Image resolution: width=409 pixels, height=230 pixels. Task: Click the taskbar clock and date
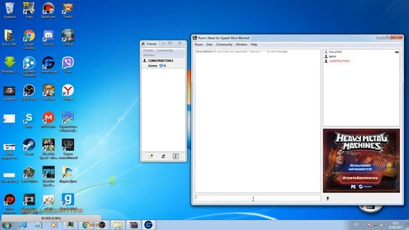(x=396, y=226)
